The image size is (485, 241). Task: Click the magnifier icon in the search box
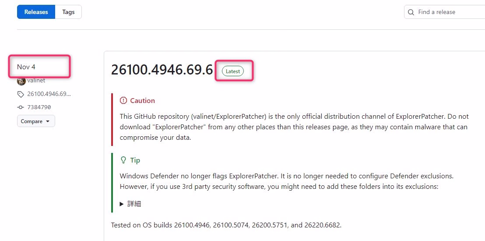point(411,12)
